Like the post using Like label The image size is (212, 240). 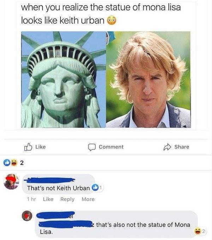point(41,147)
